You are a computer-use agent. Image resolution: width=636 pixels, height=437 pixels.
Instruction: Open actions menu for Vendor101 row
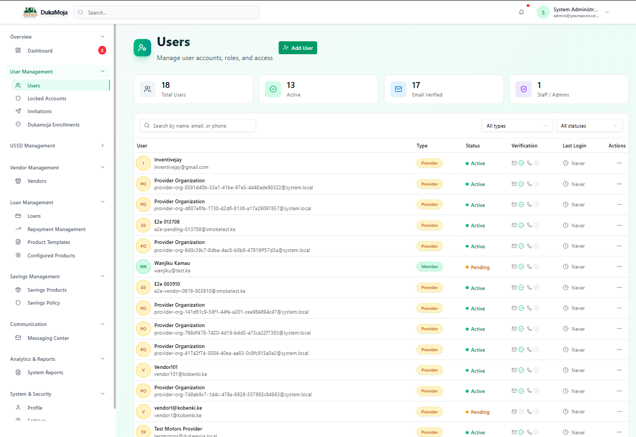(x=619, y=370)
